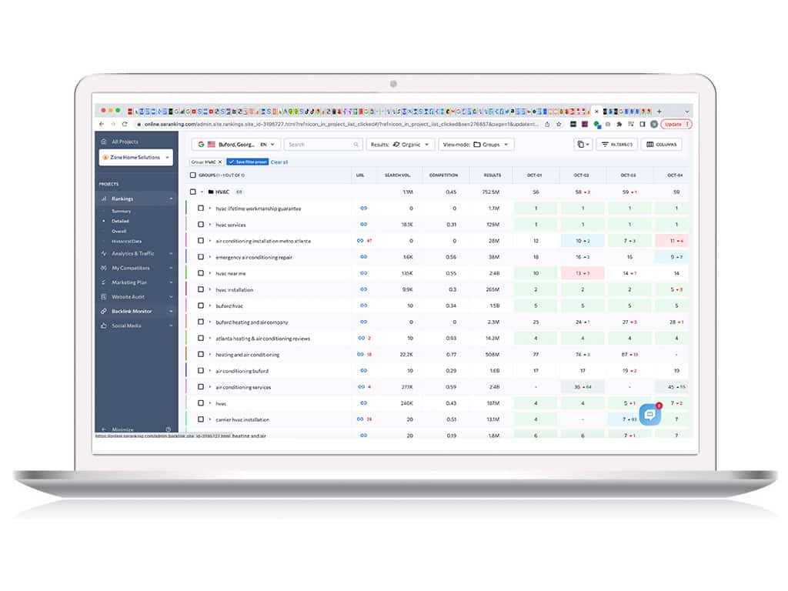Click the Backlink Monitor link icon in sidebar

tap(104, 311)
